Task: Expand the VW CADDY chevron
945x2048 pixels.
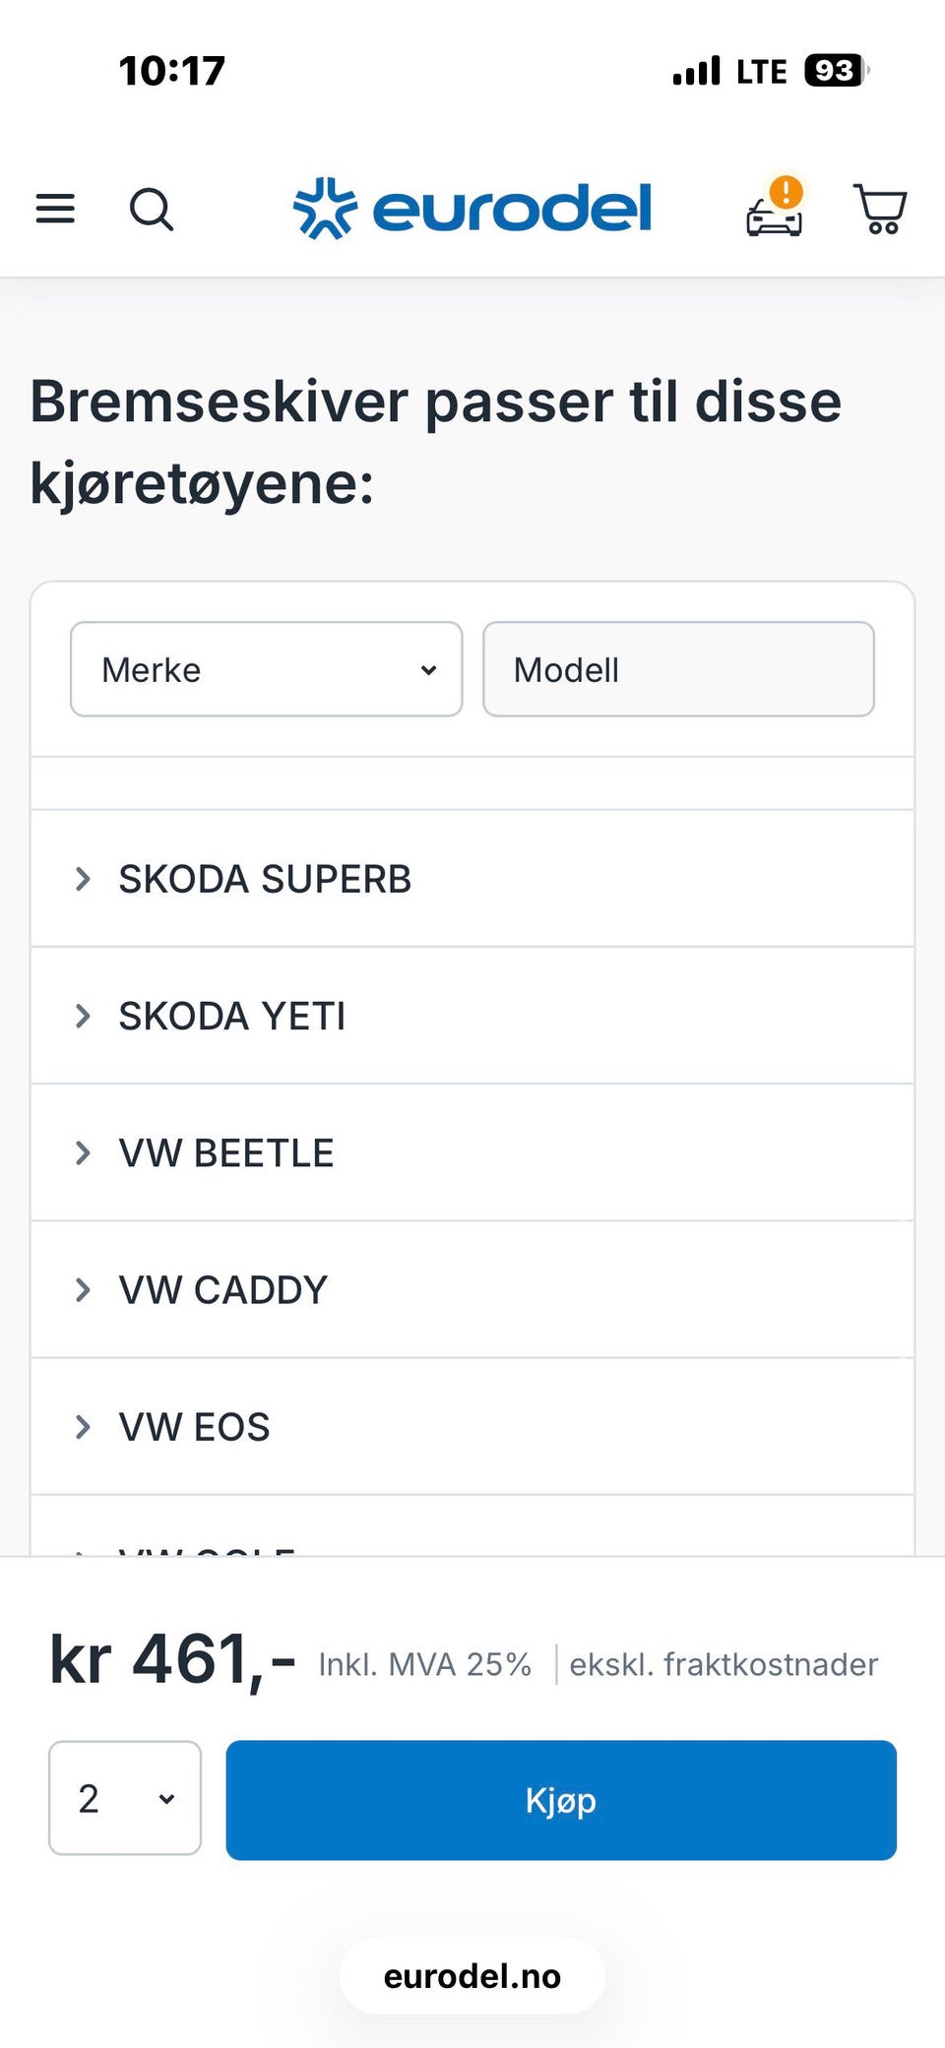Action: [x=84, y=1289]
